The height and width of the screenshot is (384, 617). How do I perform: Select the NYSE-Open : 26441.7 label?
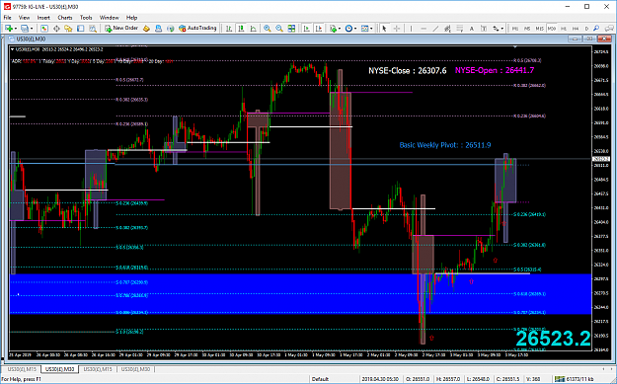click(495, 70)
